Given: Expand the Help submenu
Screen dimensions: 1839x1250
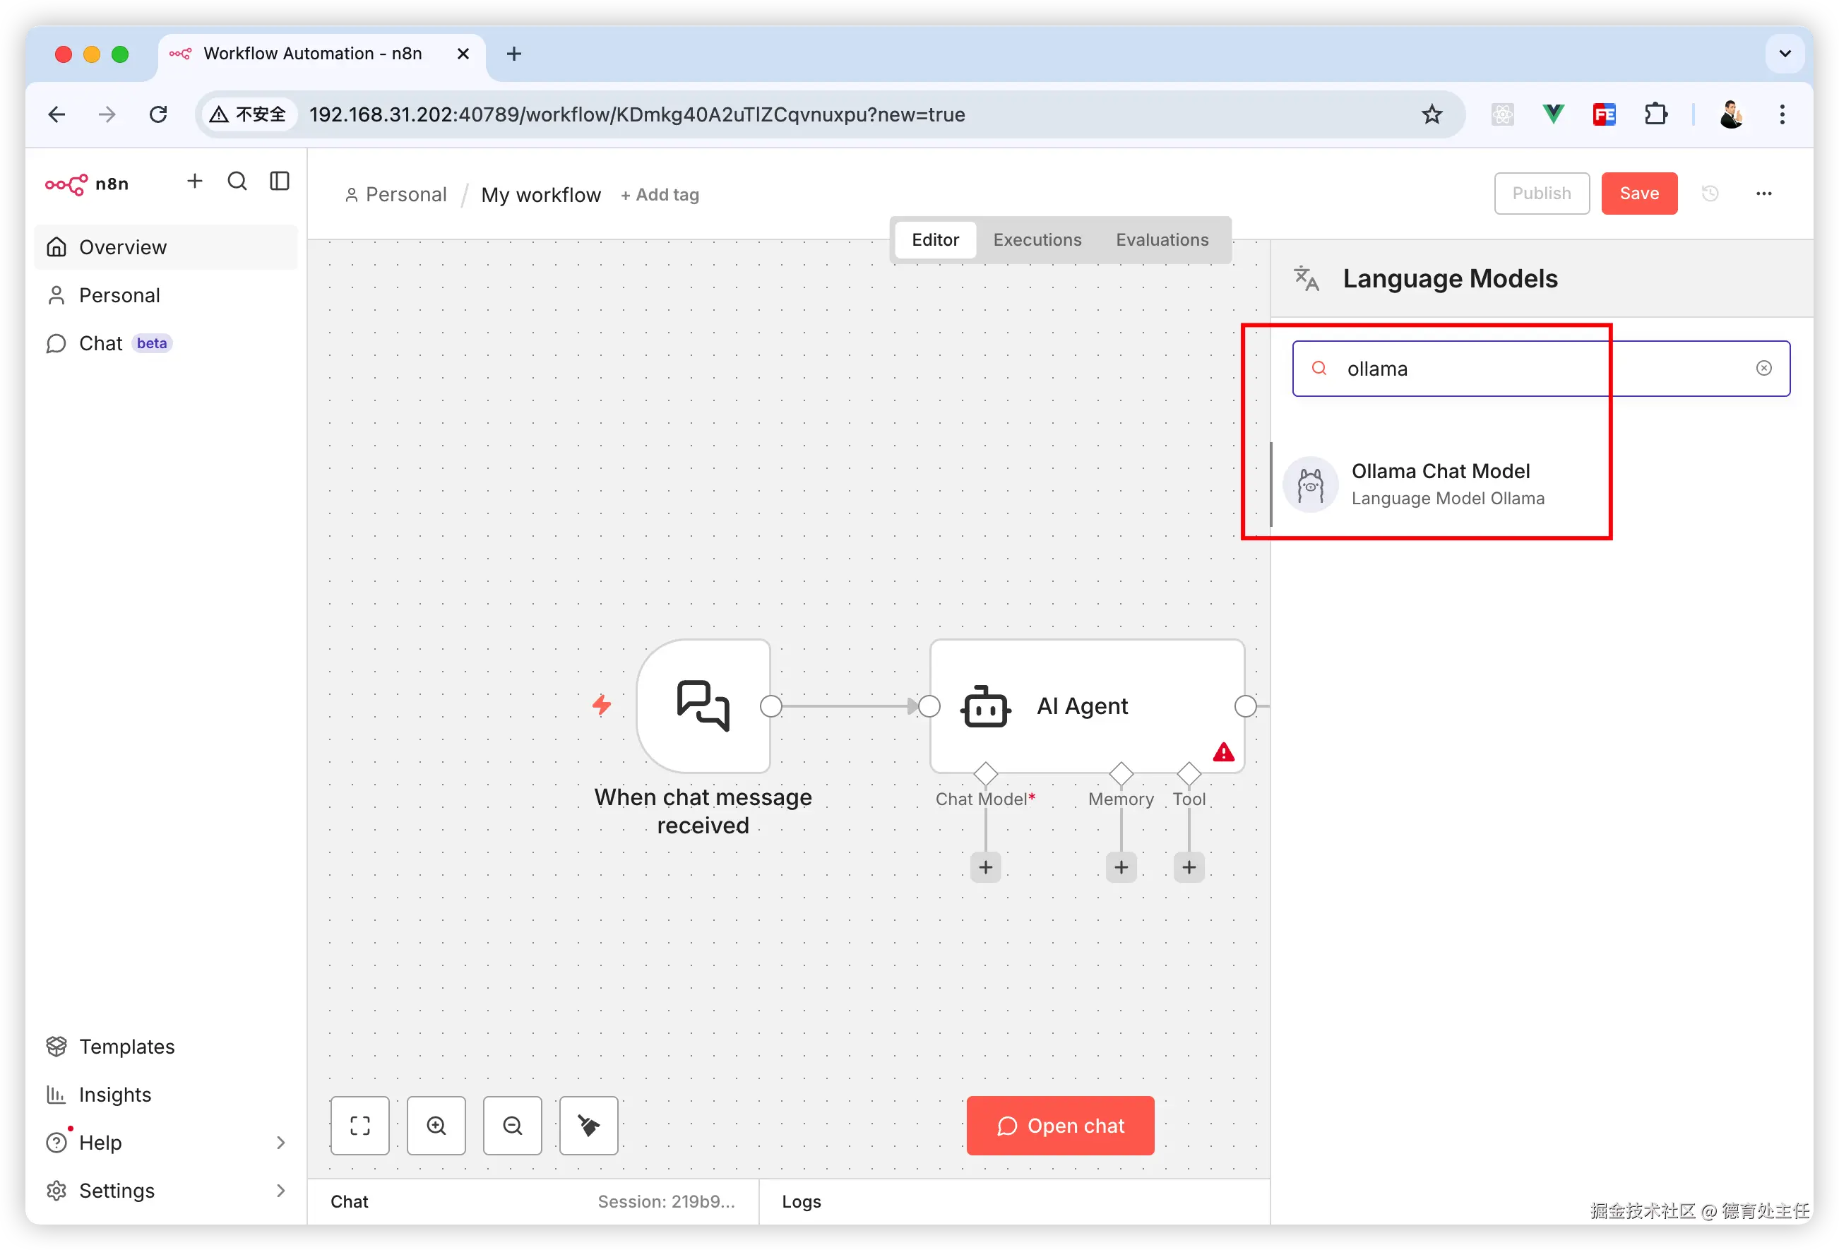Looking at the screenshot, I should coord(280,1143).
